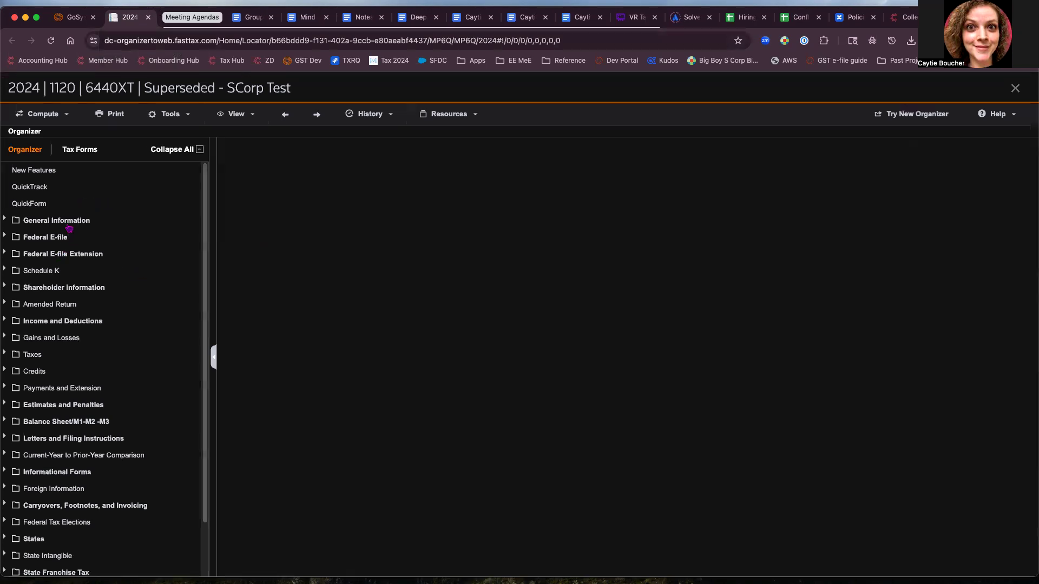Open the QuickTrack link

[30, 187]
